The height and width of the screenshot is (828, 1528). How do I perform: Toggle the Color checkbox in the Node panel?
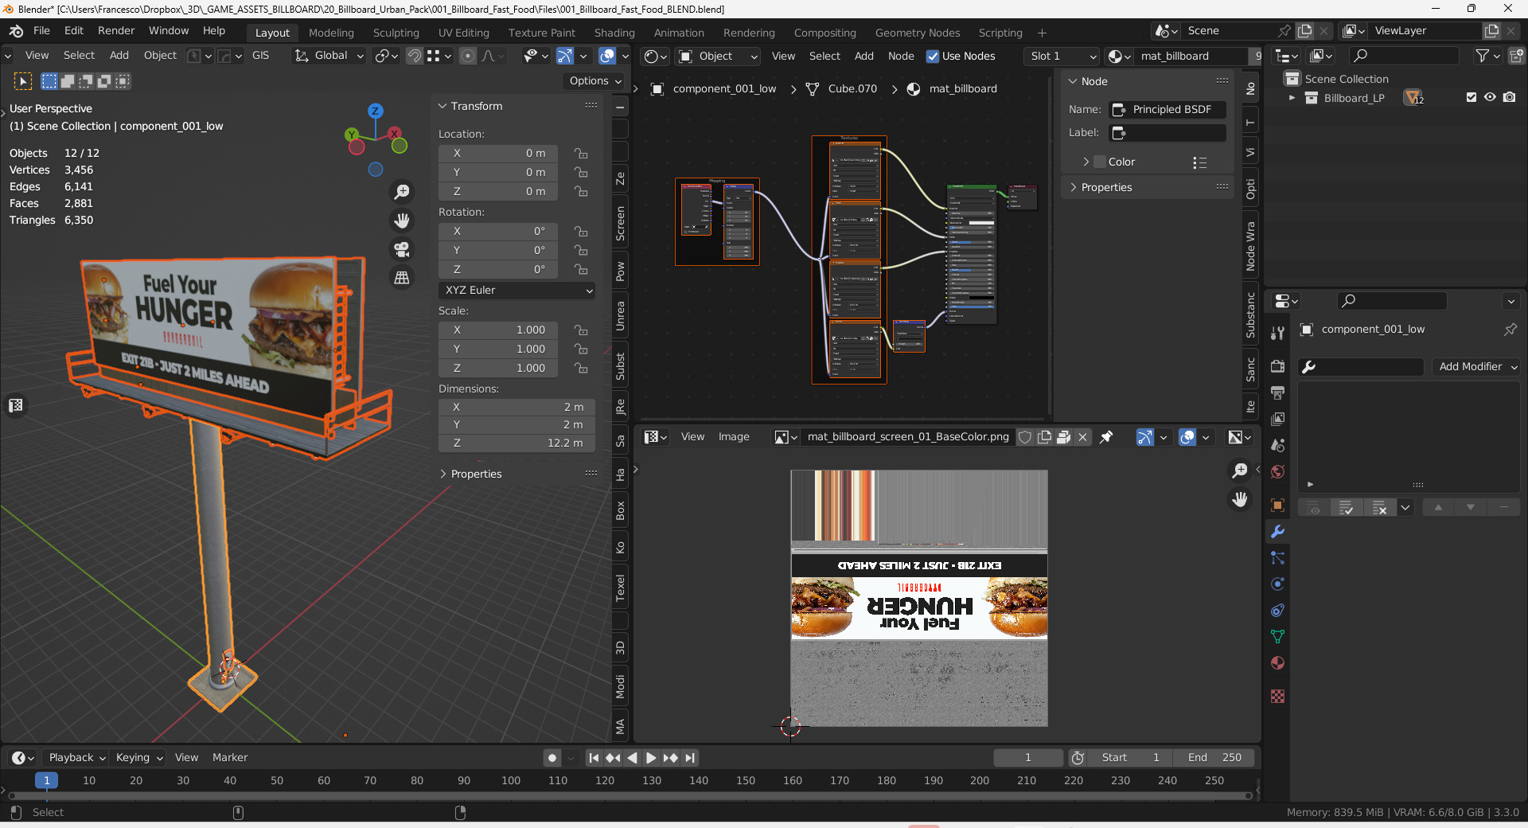click(1100, 162)
